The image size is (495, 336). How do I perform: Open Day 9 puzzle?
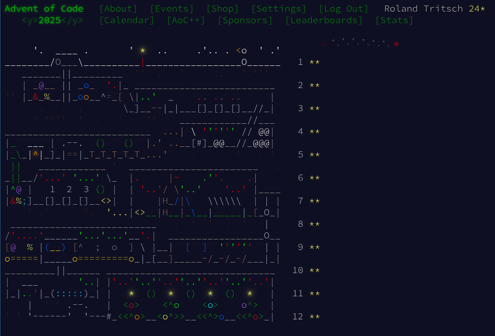(x=301, y=247)
